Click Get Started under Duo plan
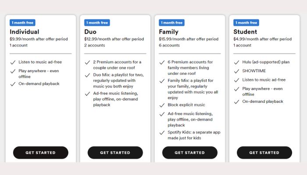 tap(115, 153)
